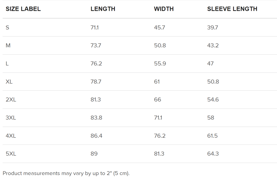Select the S size row label
The width and height of the screenshot is (277, 182).
coord(7,27)
